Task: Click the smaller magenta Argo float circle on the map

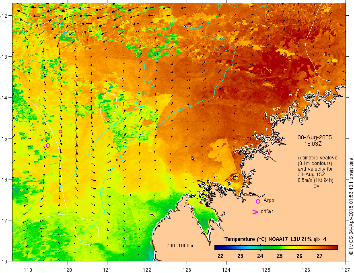Action: (60, 132)
